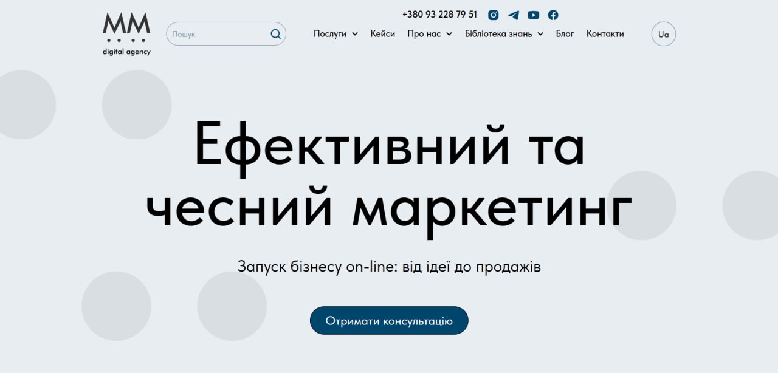Open the Блог menu item

[x=565, y=34]
